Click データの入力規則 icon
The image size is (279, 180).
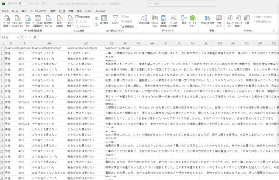point(173,18)
